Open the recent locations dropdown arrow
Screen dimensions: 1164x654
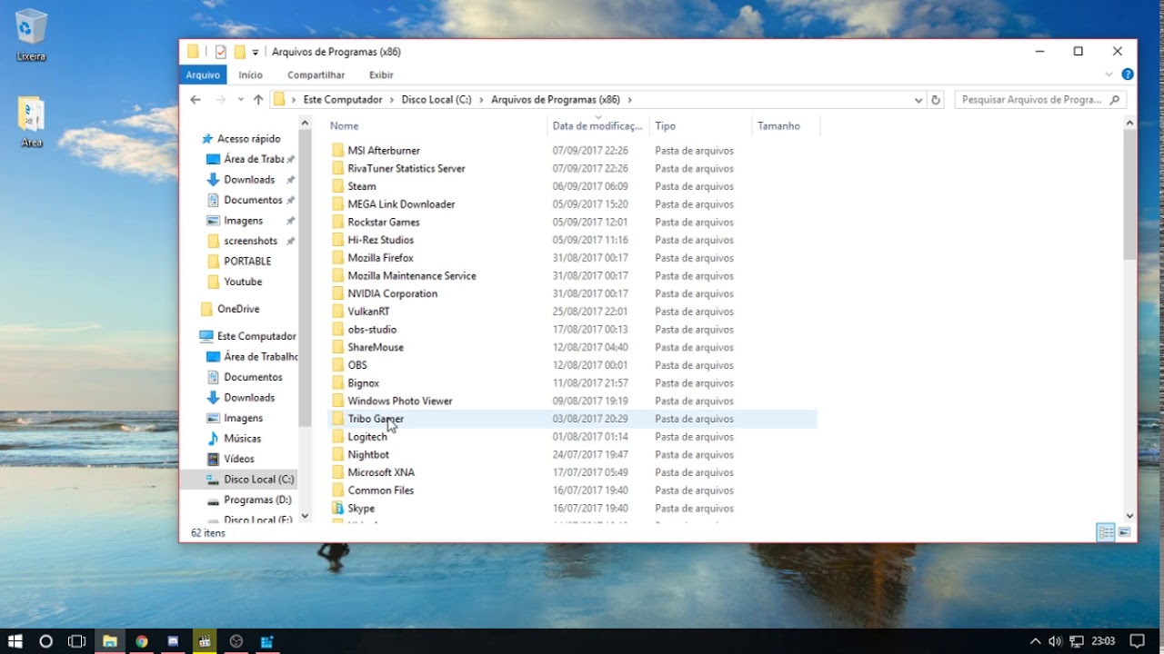(241, 100)
